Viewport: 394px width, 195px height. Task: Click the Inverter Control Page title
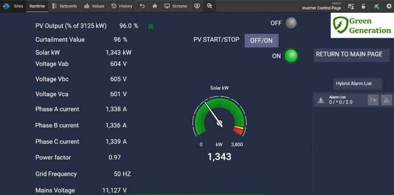[322, 8]
